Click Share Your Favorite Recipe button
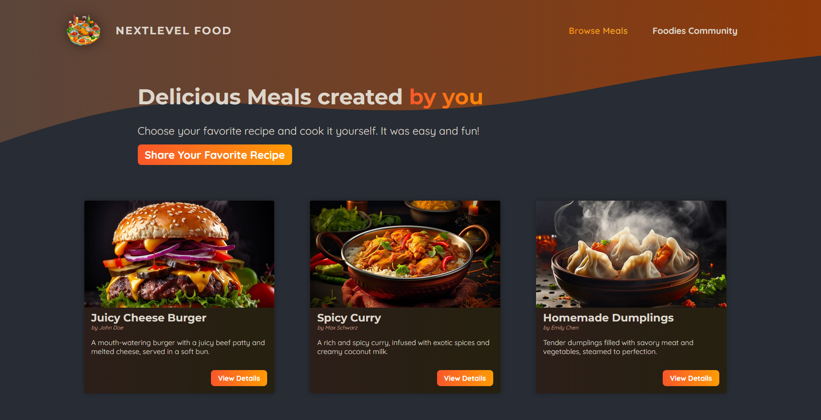The image size is (821, 420). 215,155
